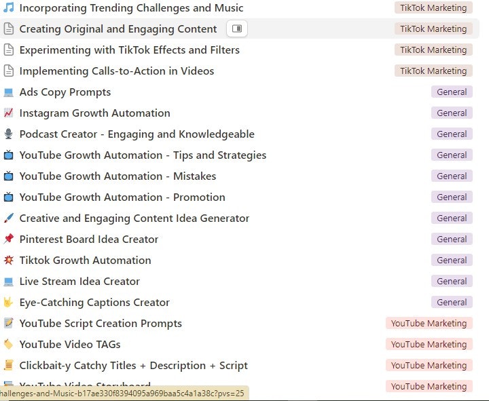Screen dimensions: 489x401
Task: Click YouTube Marketing tag on Script Creation Prompts row
Action: pyautogui.click(x=429, y=323)
